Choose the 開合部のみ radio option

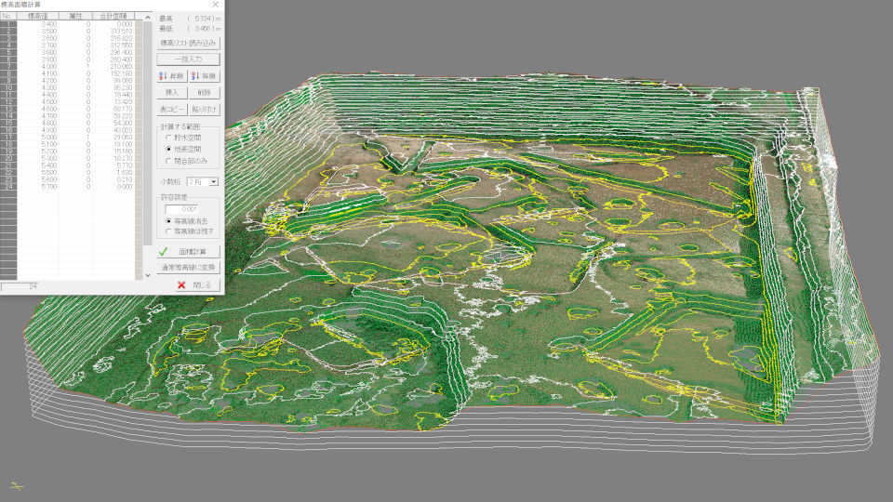(x=167, y=160)
